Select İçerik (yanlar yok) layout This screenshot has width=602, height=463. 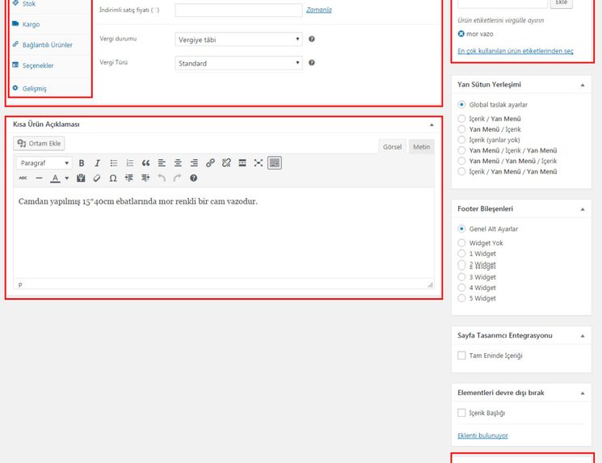coord(461,140)
